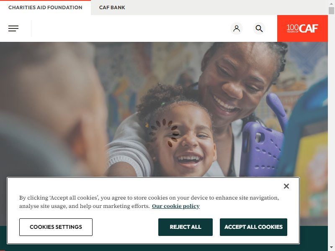Open the hamburger navigation menu
The height and width of the screenshot is (251, 335).
pyautogui.click(x=13, y=28)
